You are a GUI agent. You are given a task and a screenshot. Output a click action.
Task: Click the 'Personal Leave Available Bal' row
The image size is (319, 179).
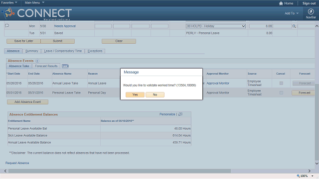[99, 128]
